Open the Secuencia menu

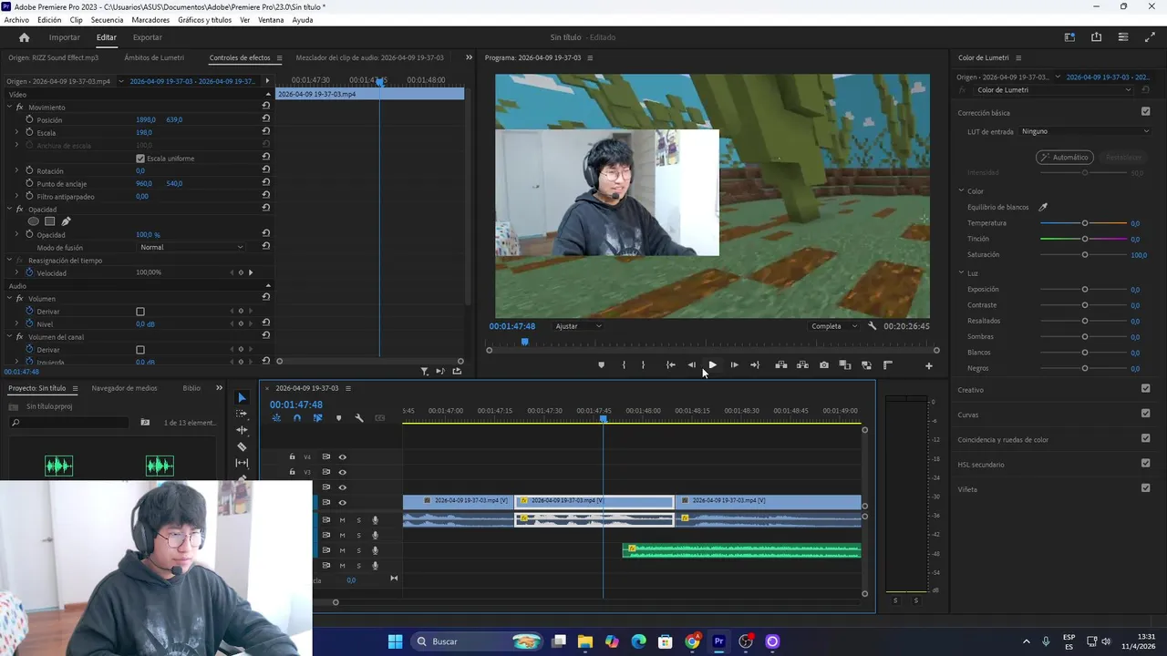click(107, 20)
